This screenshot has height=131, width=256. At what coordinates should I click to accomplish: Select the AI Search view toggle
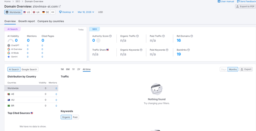(x=14, y=70)
